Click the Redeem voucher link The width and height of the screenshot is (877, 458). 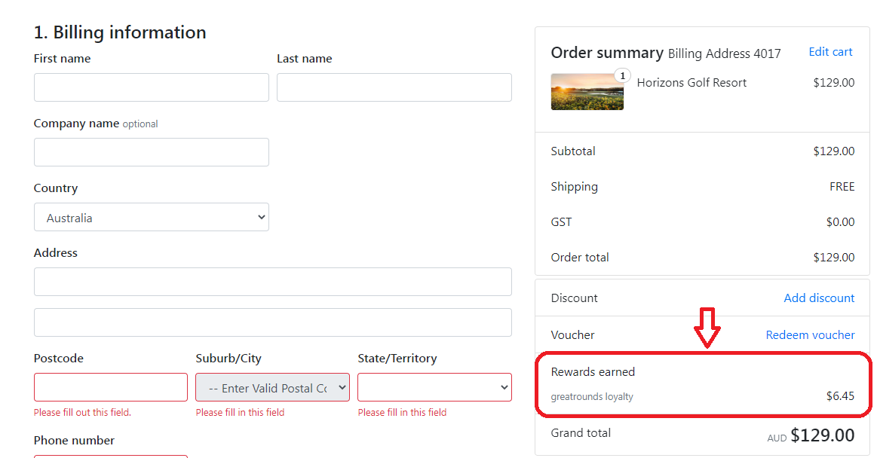coord(810,335)
